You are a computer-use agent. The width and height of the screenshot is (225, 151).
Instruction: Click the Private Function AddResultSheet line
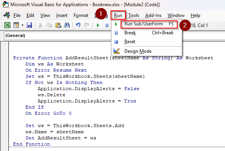click(x=113, y=58)
